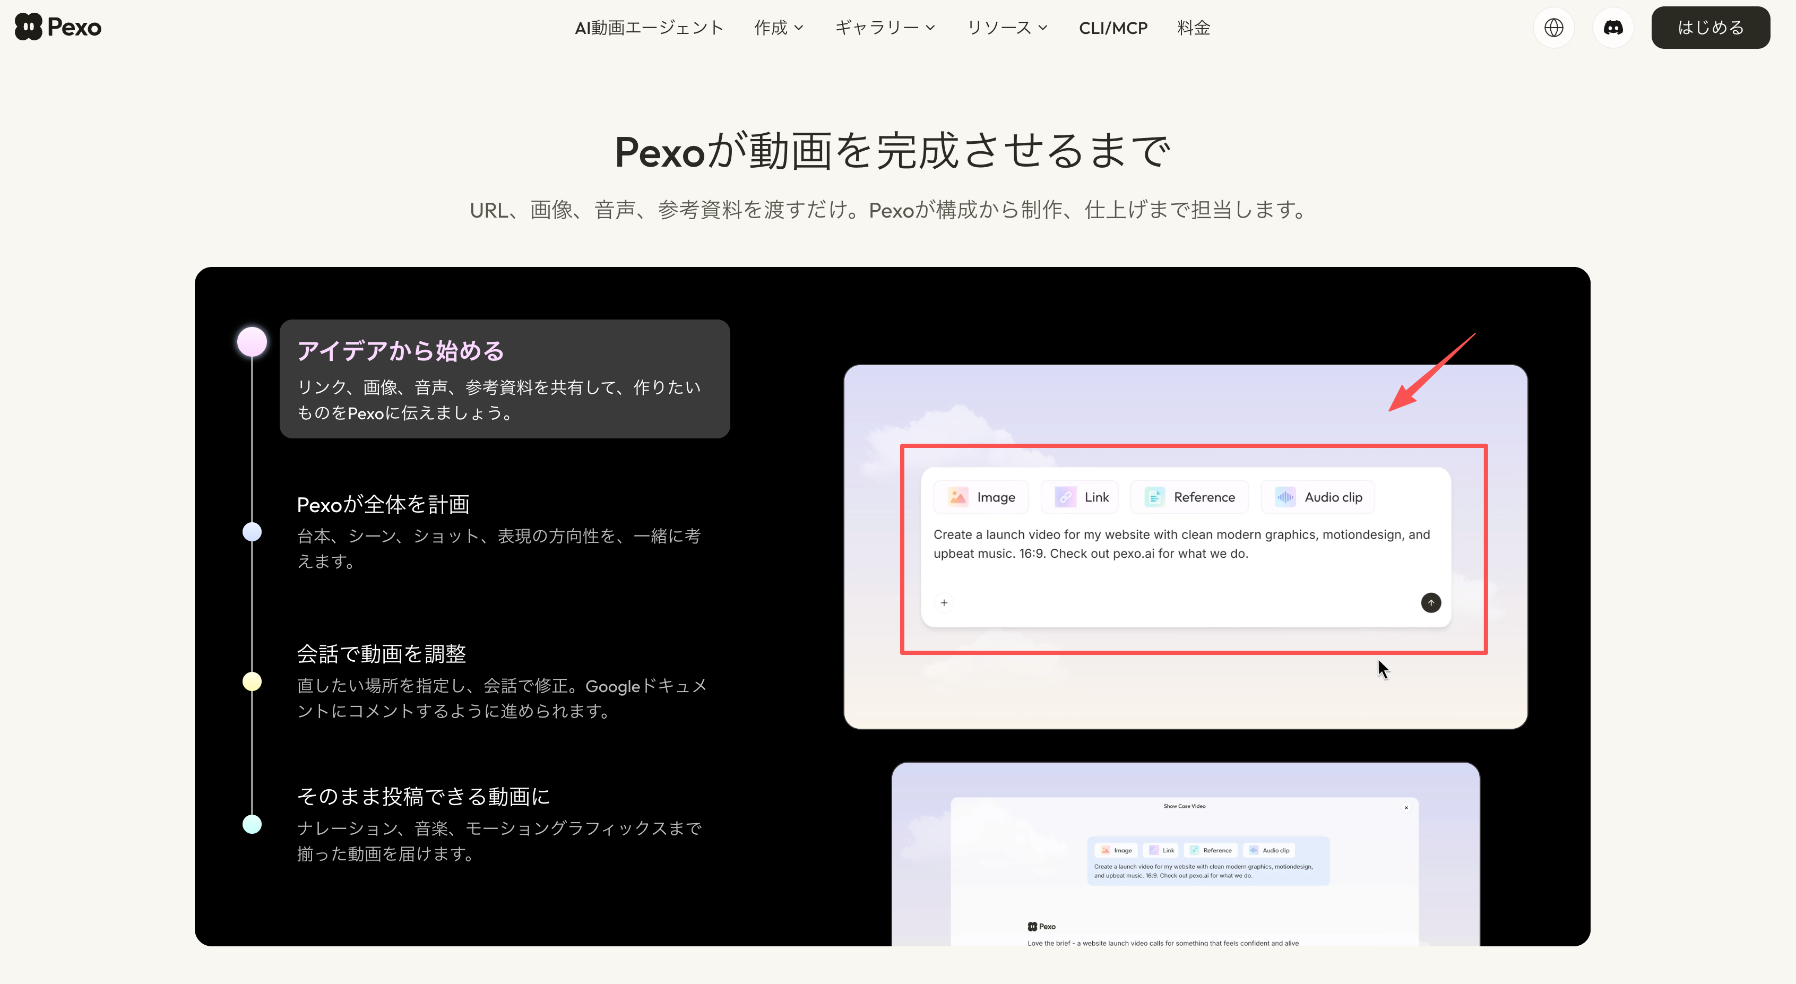Open the AI動画エージェント menu item
The height and width of the screenshot is (984, 1796).
(x=649, y=28)
